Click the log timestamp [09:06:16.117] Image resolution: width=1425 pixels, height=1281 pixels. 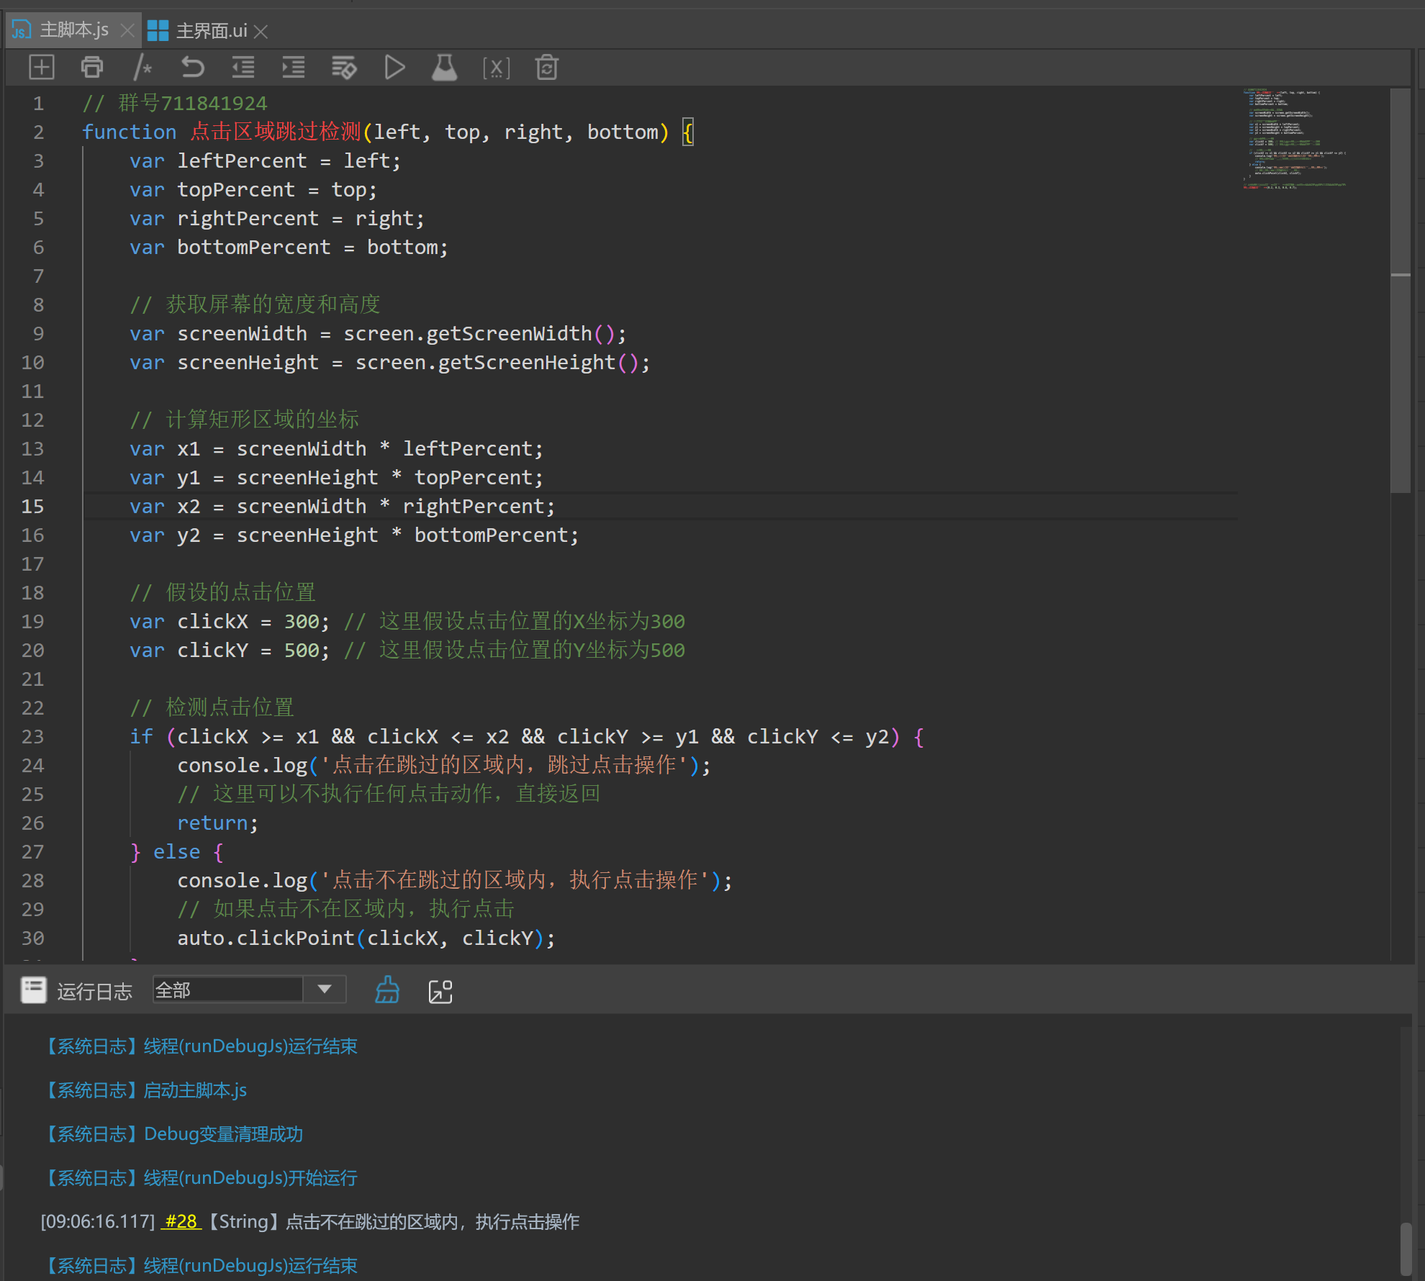98,1221
